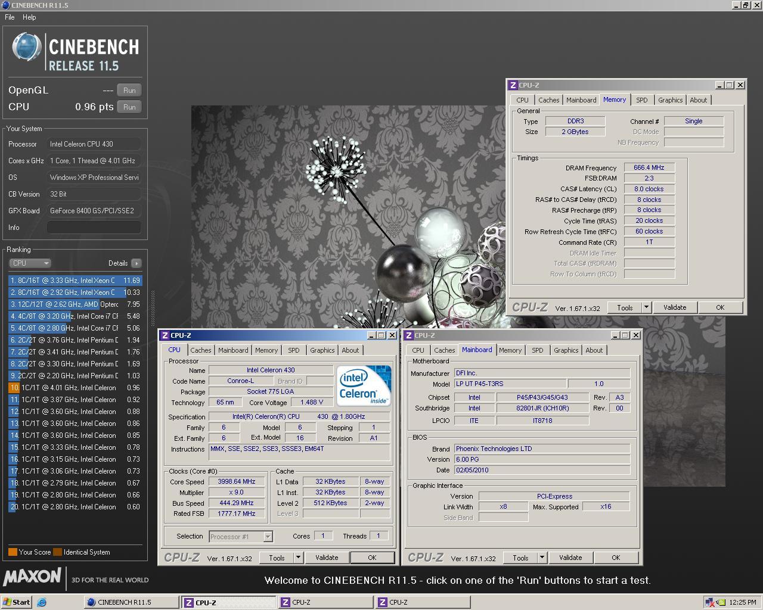763x610 pixels.
Task: Click Cinebench icon in main title bar
Action: [5, 5]
